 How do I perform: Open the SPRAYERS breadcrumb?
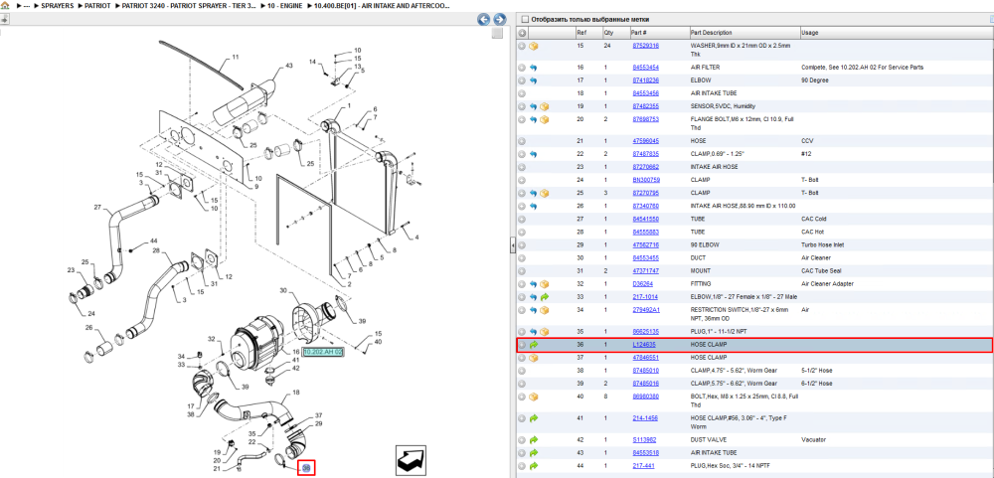pyautogui.click(x=57, y=5)
